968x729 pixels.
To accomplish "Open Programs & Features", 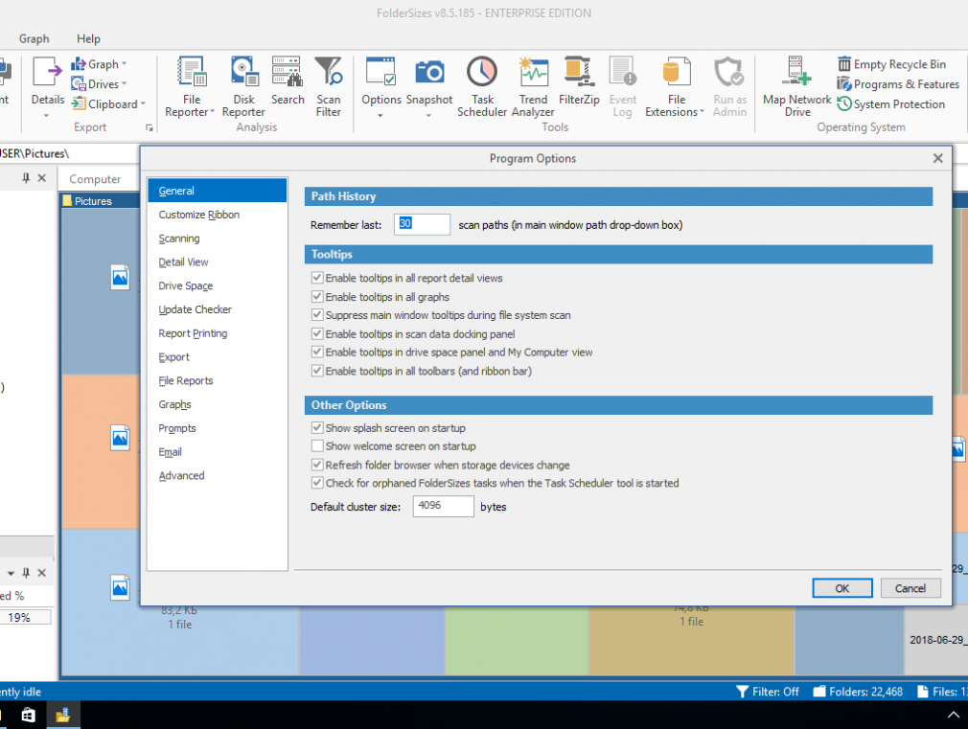I will pos(898,84).
